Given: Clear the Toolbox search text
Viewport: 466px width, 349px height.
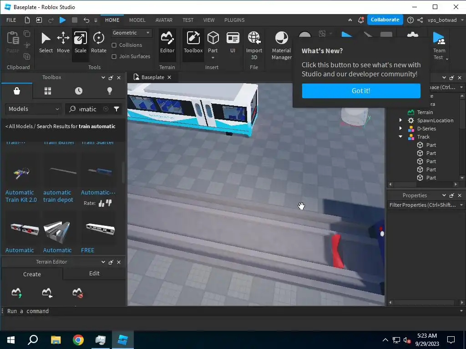Looking at the screenshot, I should pos(106,109).
